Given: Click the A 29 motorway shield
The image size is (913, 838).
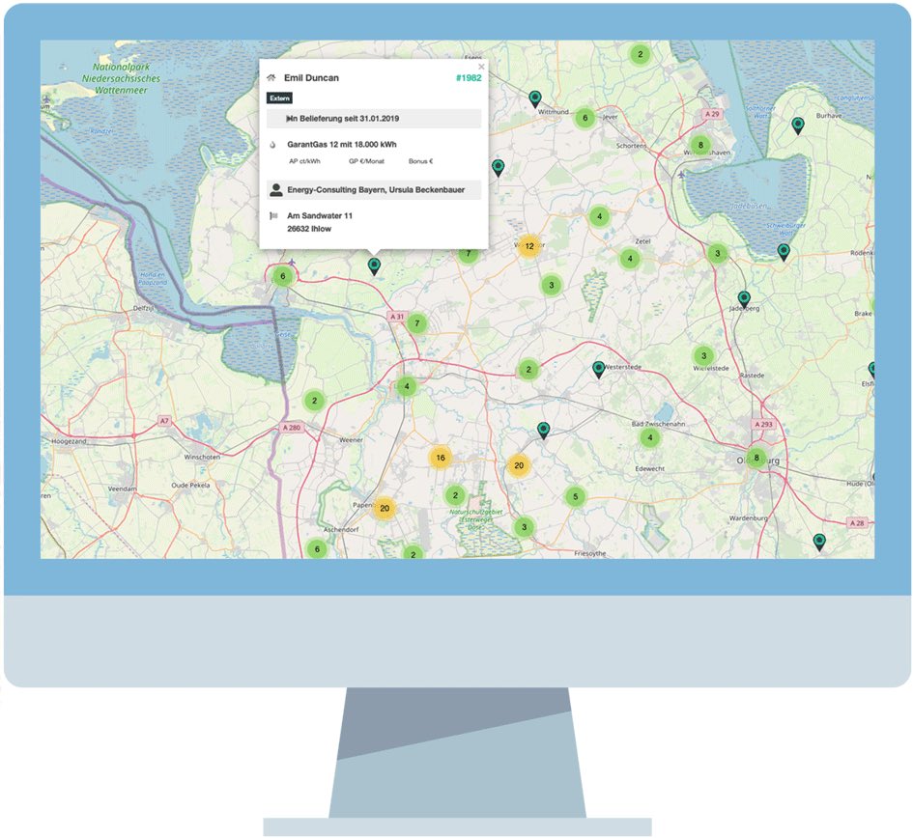Looking at the screenshot, I should [712, 114].
